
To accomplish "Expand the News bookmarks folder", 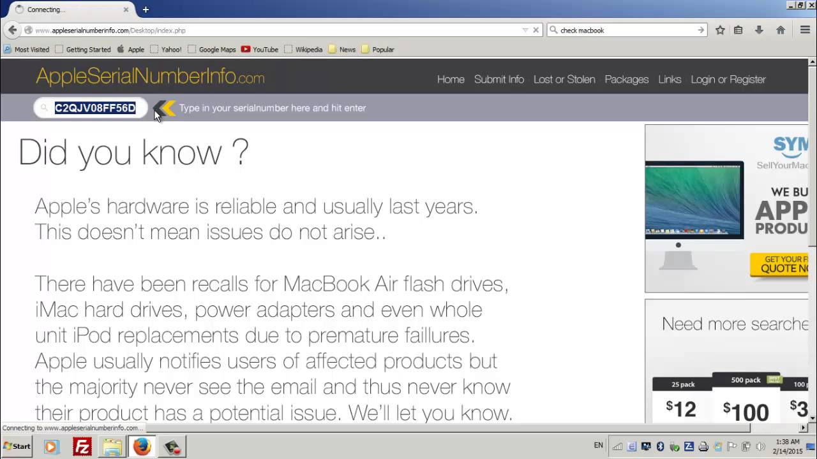I will tap(342, 49).
